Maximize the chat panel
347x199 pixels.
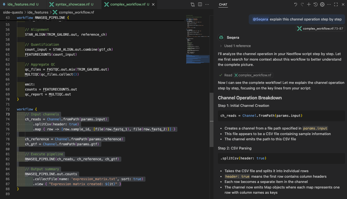(336, 4)
